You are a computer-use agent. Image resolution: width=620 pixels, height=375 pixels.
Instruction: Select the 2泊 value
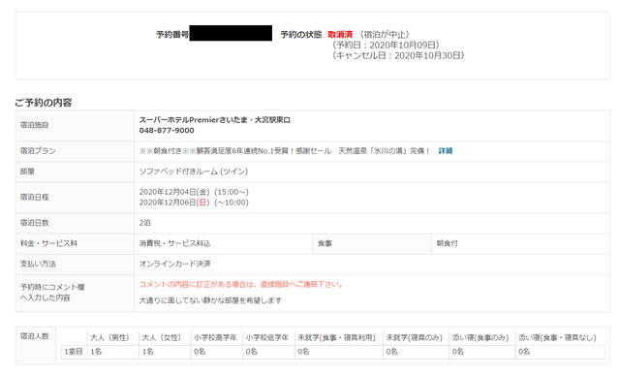tap(144, 223)
